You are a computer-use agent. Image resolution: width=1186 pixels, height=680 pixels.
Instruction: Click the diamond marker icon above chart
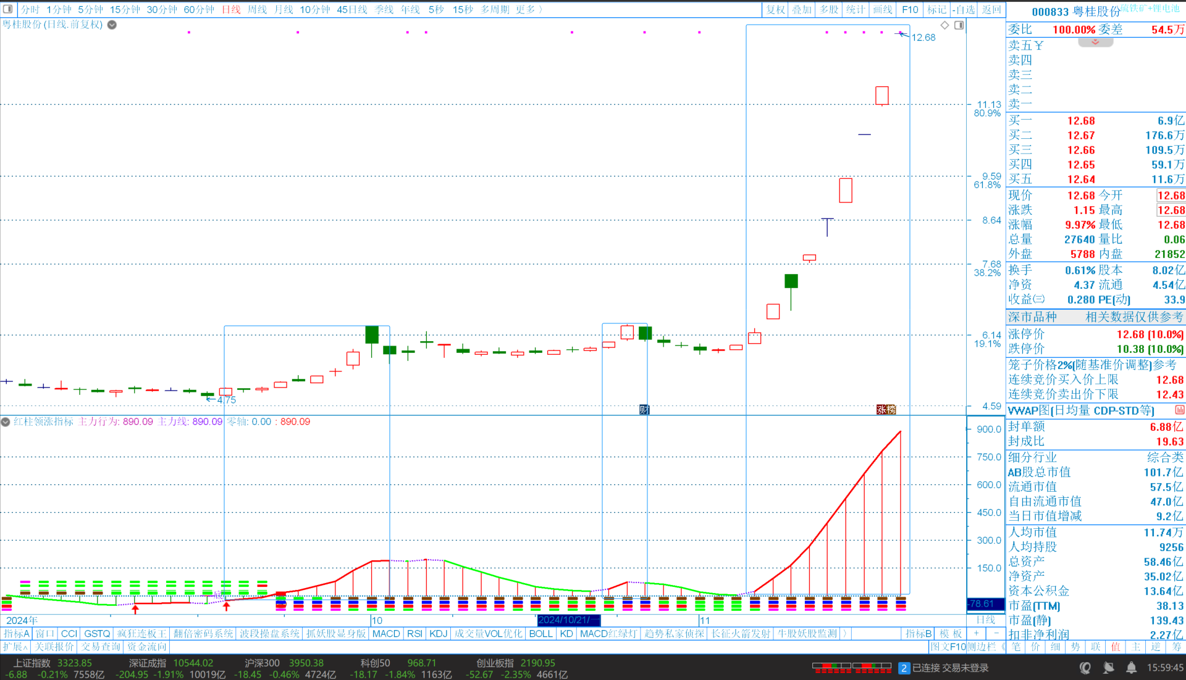coord(944,25)
